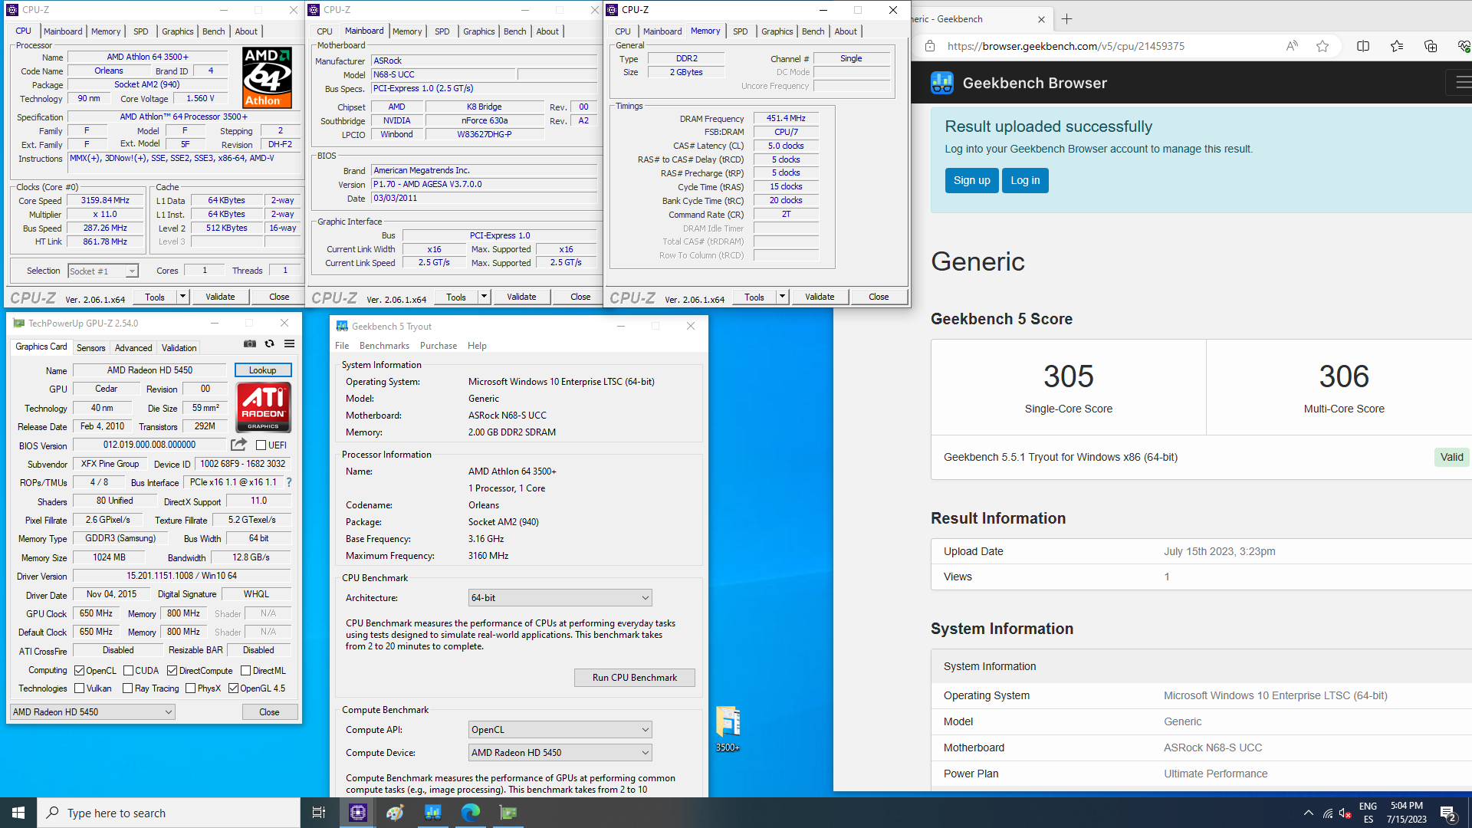Open browser favorites list icon

tap(1397, 46)
